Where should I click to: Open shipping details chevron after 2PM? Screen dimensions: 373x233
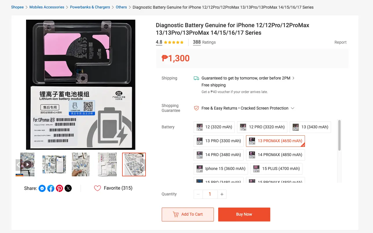pyautogui.click(x=293, y=78)
